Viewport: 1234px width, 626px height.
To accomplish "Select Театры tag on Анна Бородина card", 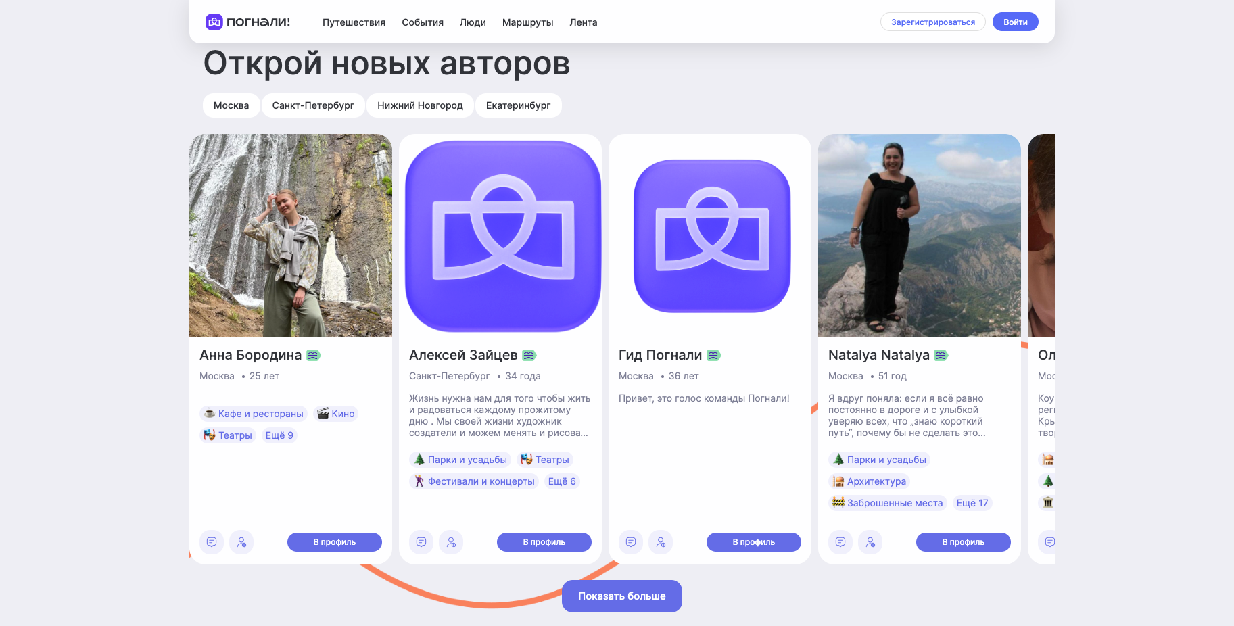I will 228,435.
